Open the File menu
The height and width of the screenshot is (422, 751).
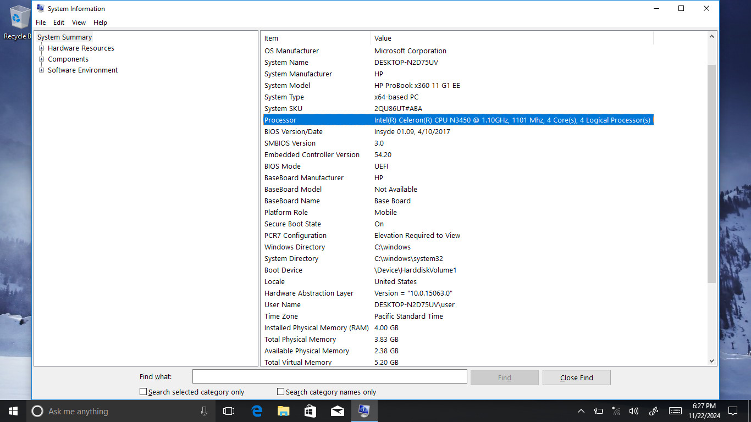pyautogui.click(x=41, y=23)
